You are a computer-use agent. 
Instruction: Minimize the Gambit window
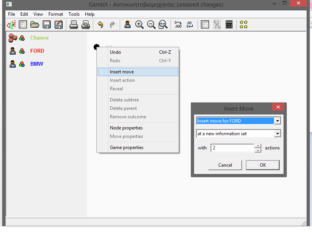pyautogui.click(x=274, y=3)
